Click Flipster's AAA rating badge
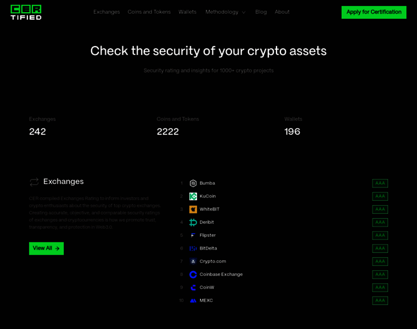This screenshot has width=417, height=329. (x=380, y=235)
